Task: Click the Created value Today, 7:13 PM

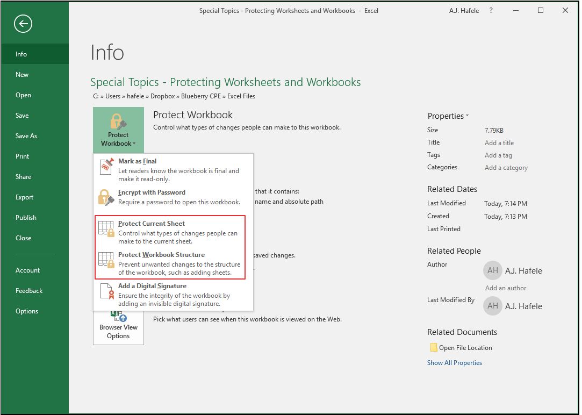Action: [506, 217]
